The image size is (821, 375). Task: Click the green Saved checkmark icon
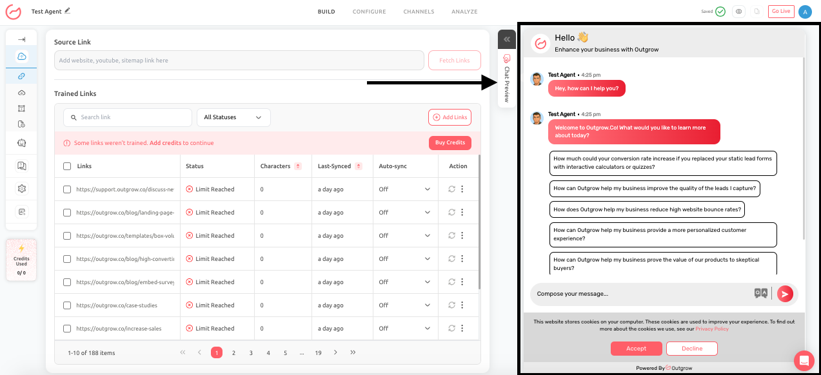click(x=720, y=12)
